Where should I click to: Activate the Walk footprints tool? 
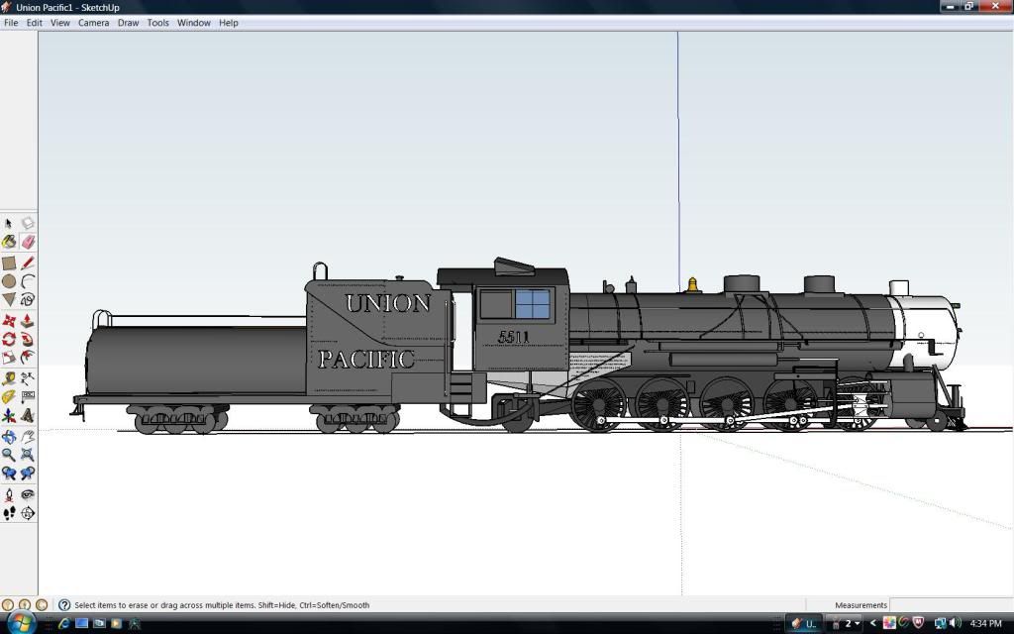tap(8, 513)
